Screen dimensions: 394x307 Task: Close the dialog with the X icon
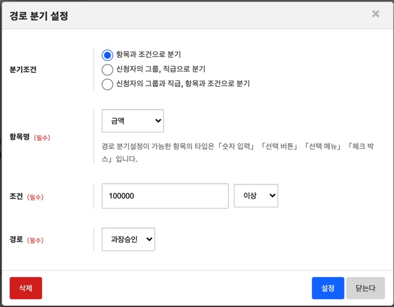point(376,13)
